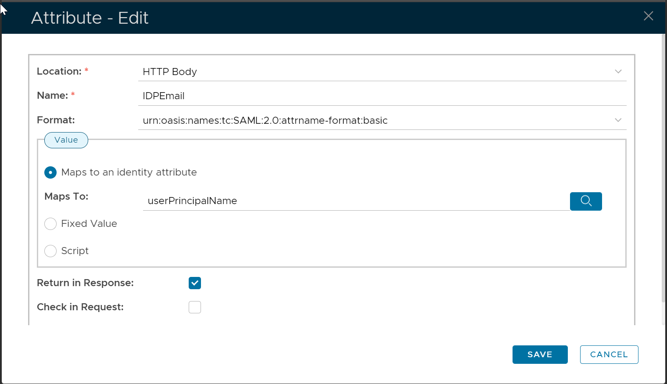The image size is (667, 384).
Task: Click the Script label text
Action: tap(75, 251)
